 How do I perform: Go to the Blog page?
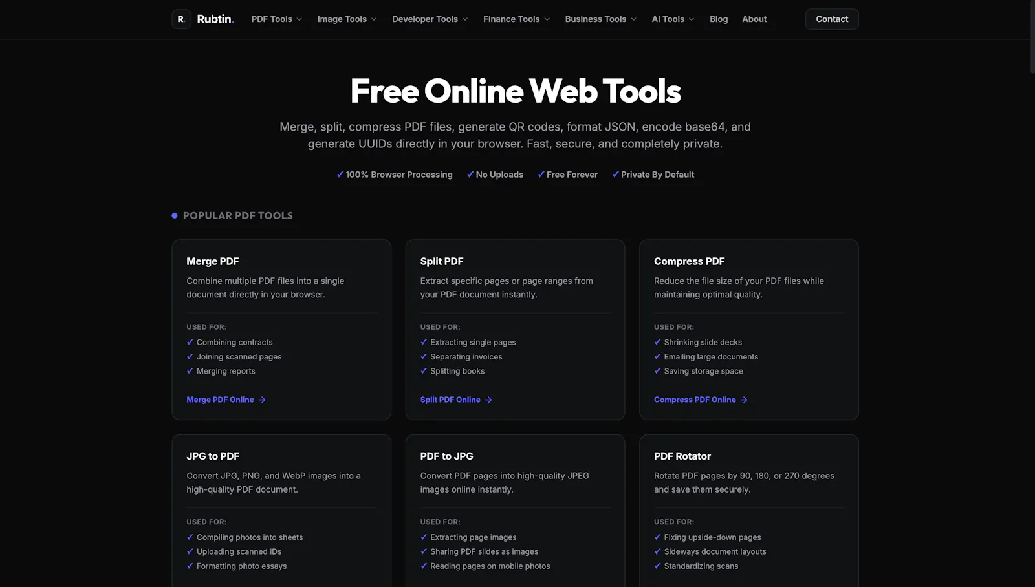719,19
